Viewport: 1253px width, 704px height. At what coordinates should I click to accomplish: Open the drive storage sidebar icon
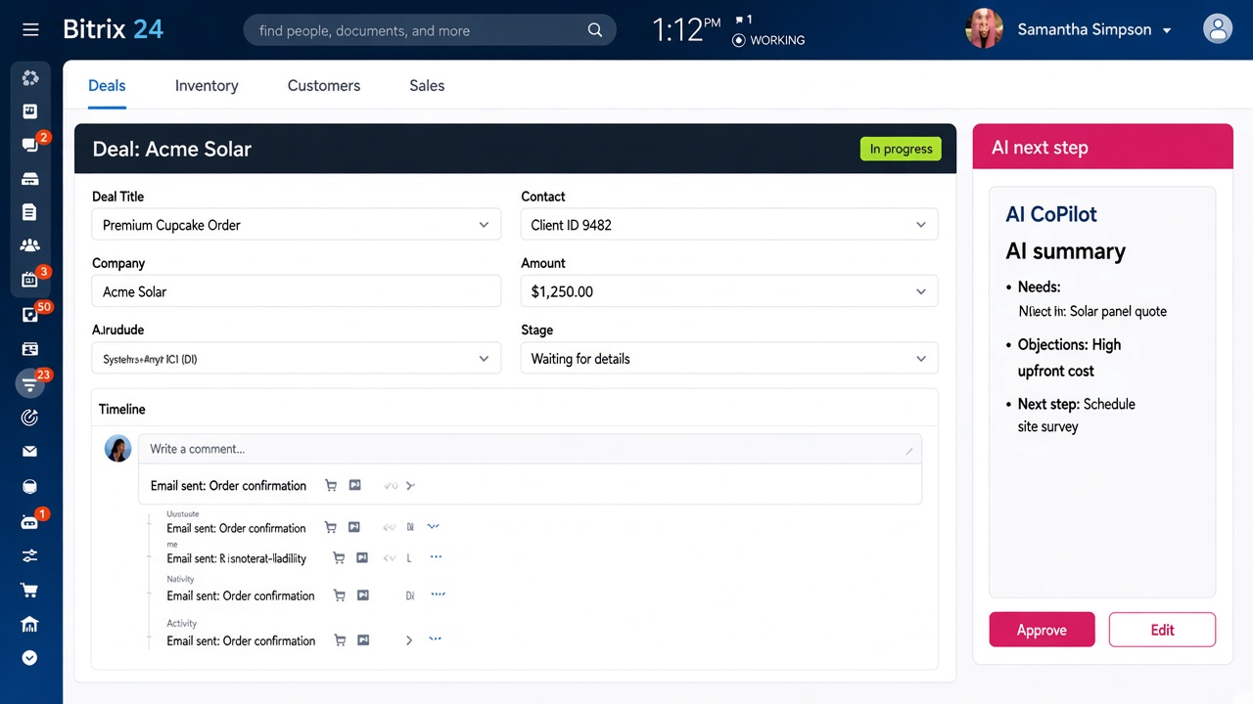30,179
